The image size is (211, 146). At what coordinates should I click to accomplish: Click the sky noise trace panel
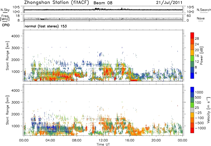[103, 9]
